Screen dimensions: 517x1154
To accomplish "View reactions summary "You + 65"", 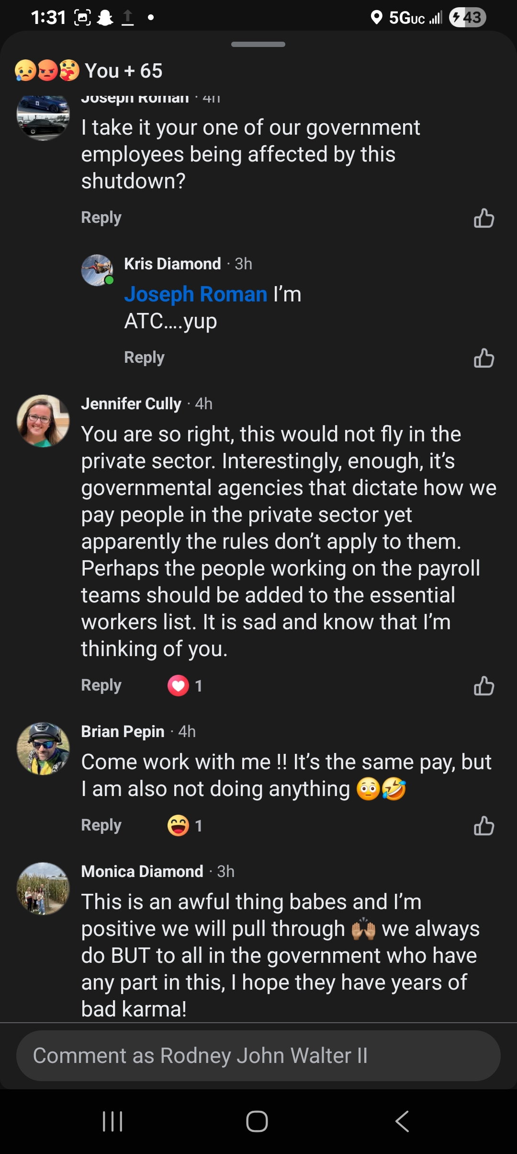I will (90, 71).
